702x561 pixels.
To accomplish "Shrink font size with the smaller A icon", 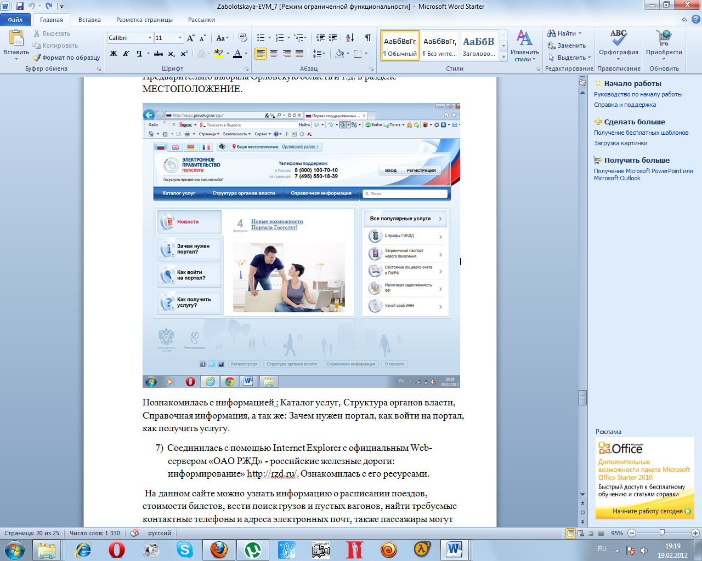I will 202,38.
